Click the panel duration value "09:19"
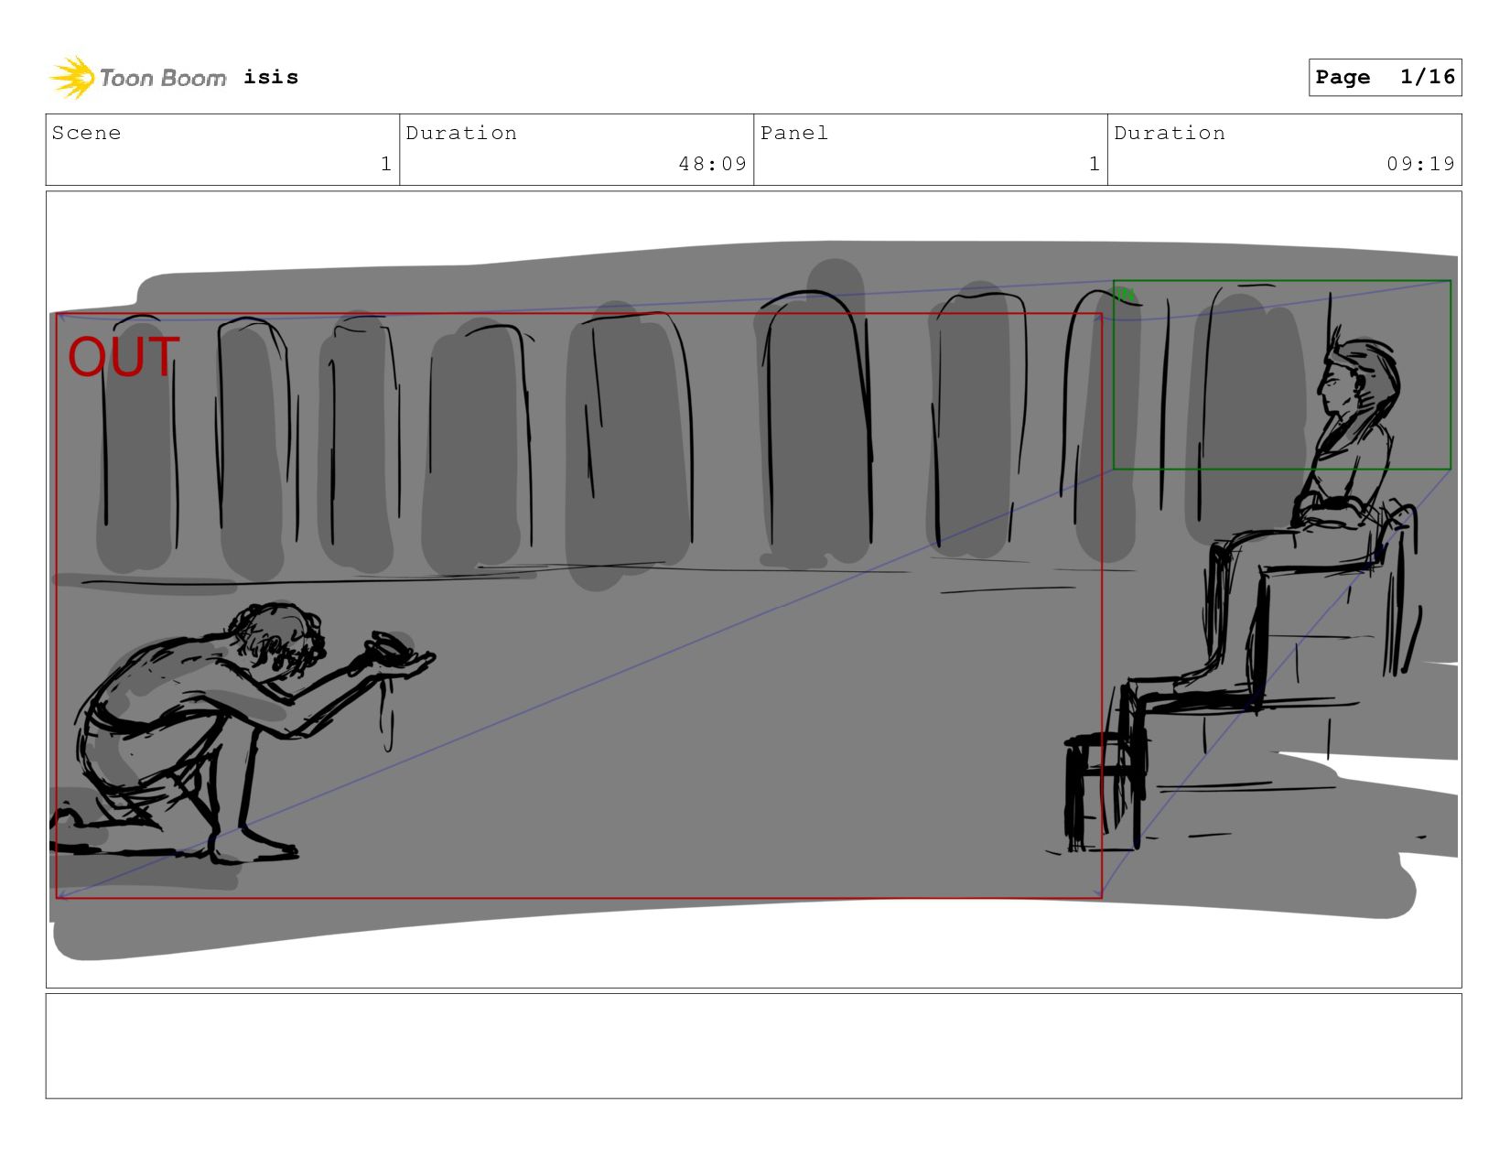This screenshot has width=1510, height=1167. point(1420,164)
